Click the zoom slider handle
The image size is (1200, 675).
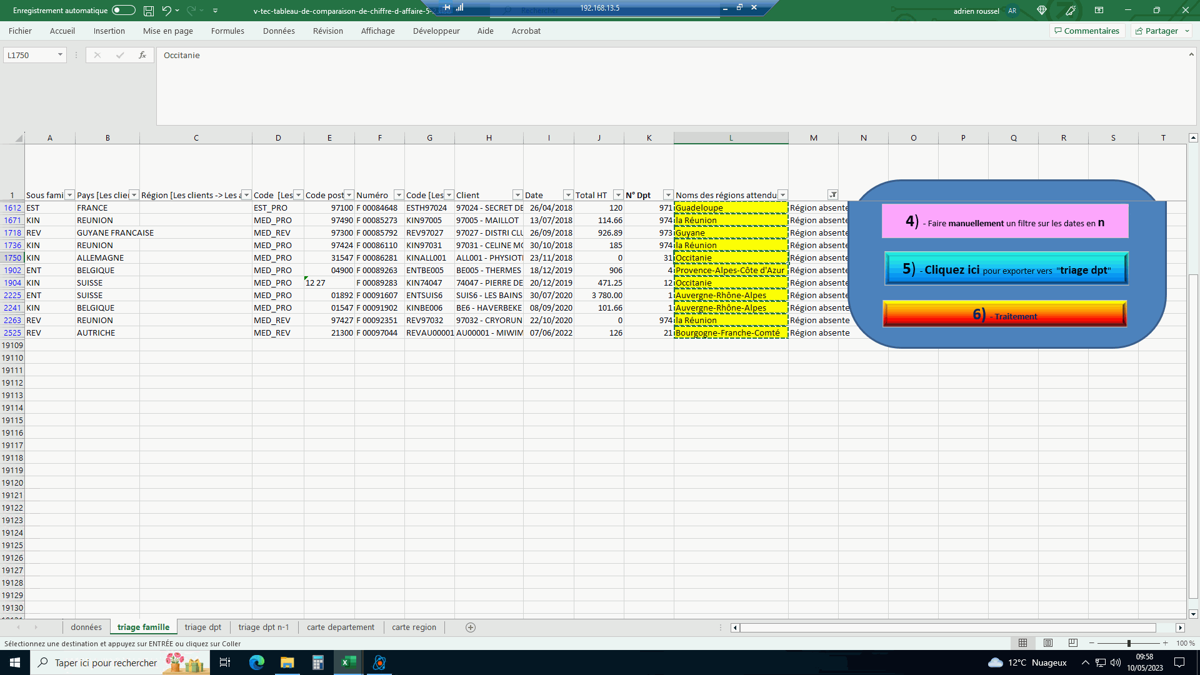(x=1129, y=643)
